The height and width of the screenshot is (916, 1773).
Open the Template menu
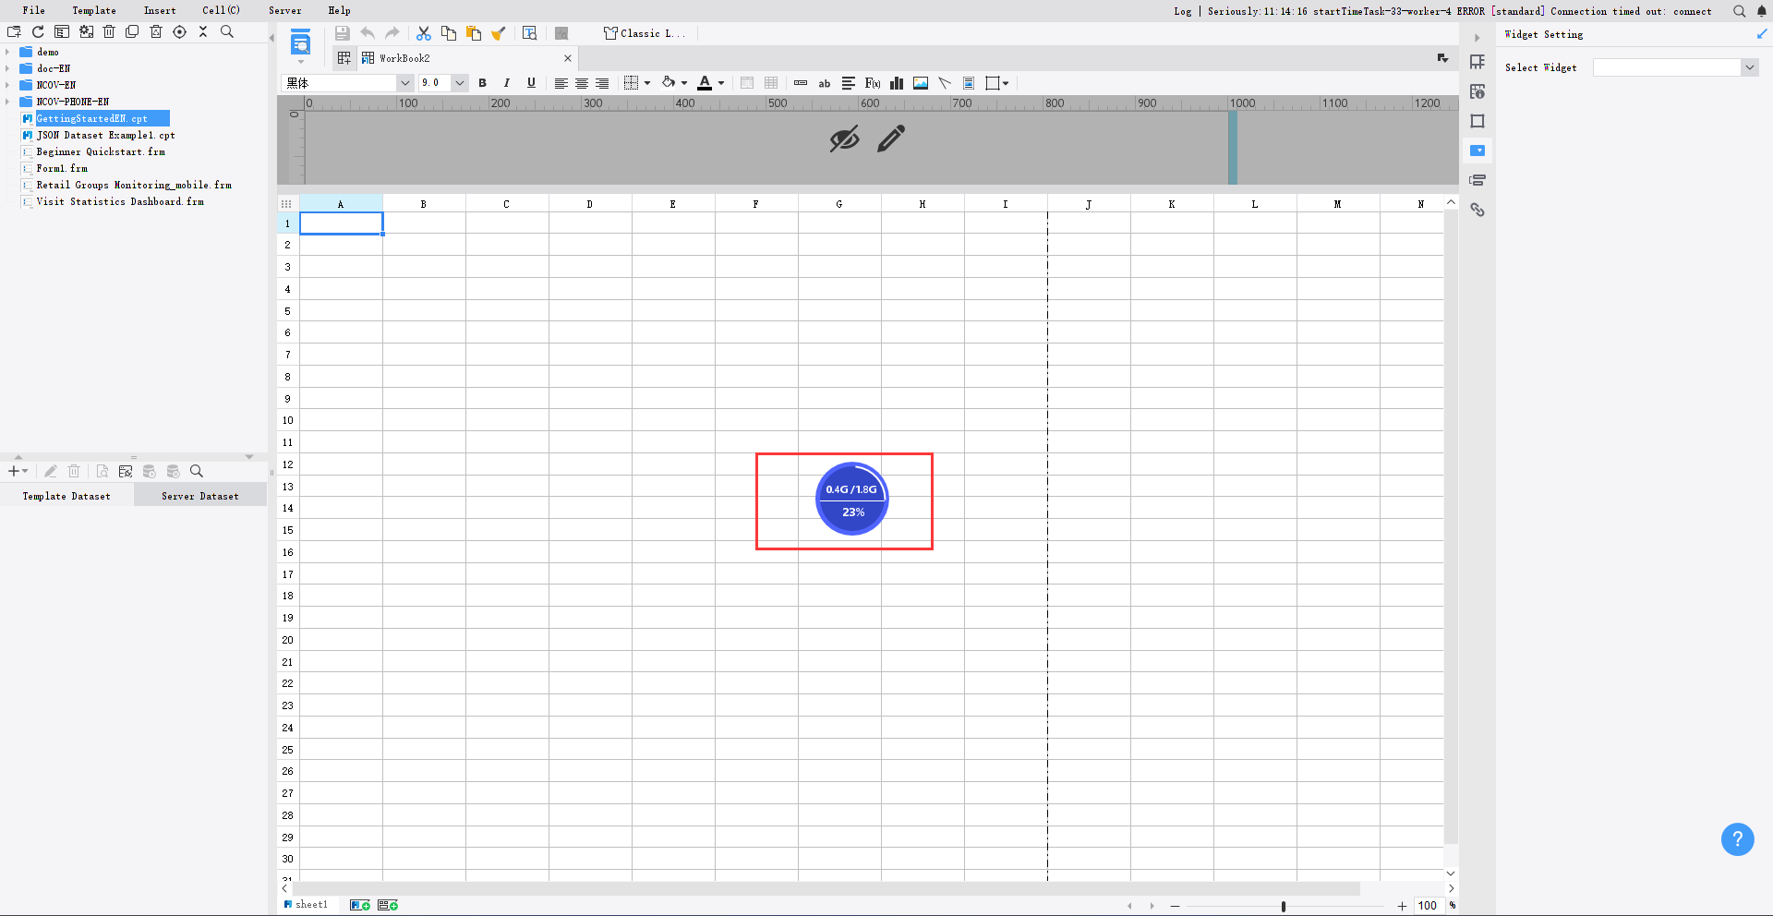94,11
